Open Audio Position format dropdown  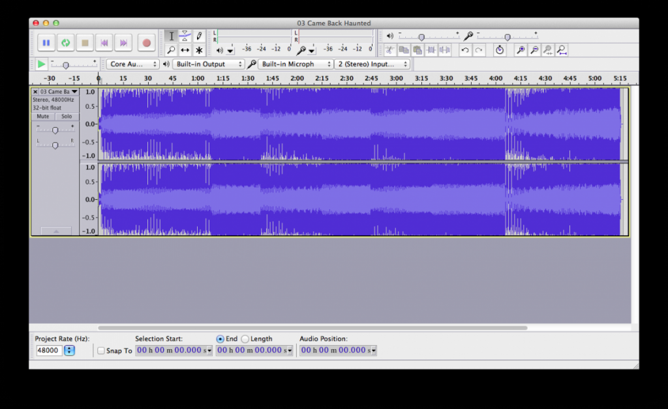pos(374,351)
